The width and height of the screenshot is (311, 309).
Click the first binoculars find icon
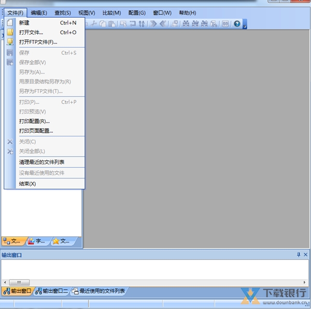[x=186, y=24]
